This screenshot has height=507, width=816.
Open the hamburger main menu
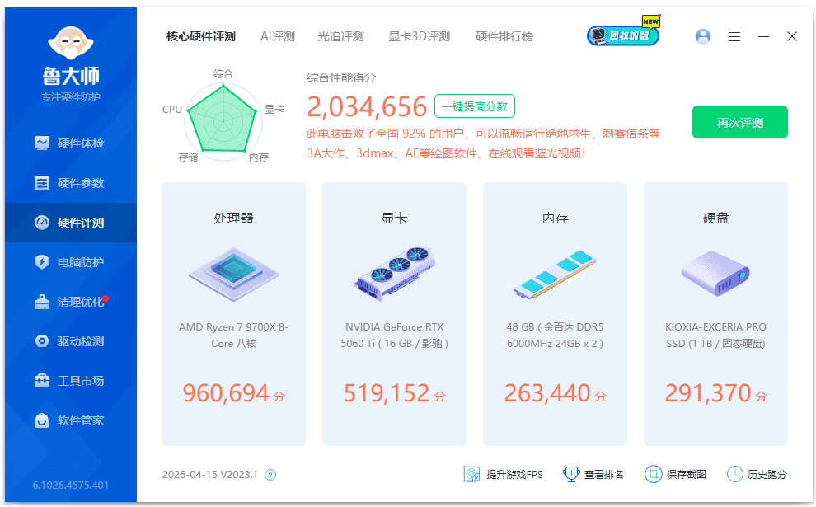click(734, 36)
